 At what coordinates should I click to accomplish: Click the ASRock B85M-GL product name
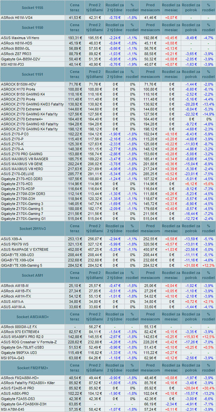click(16, 48)
